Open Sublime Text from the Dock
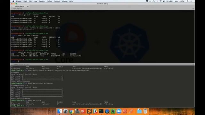Viewport: 205px width, 115px height. (x=89, y=111)
